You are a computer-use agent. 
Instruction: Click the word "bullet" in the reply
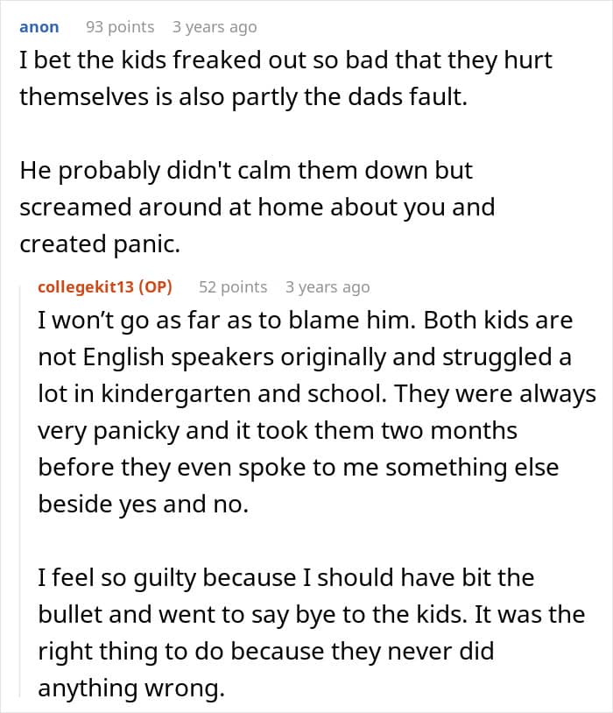coord(74,613)
